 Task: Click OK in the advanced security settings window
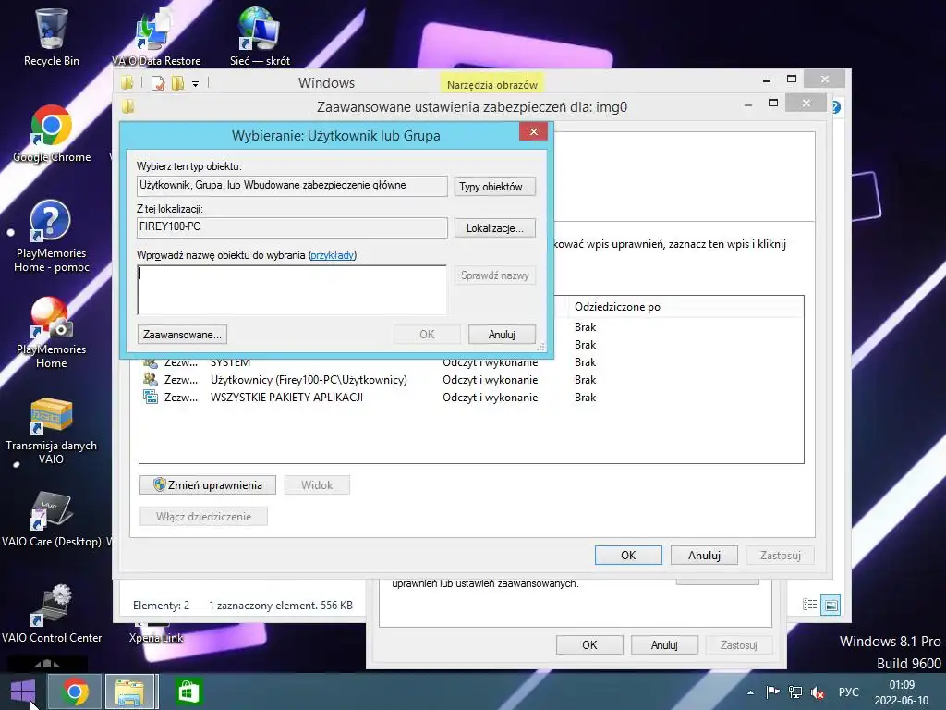point(628,555)
